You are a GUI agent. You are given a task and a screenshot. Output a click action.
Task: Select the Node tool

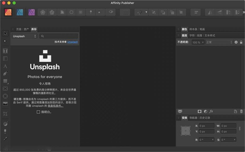click(x=5, y=41)
